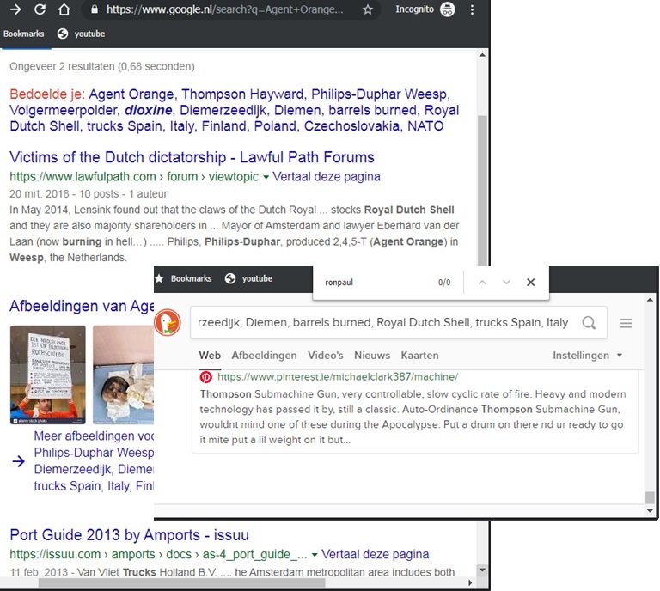Switch to Nieuws tab on DuckDuckGo
660x591 pixels.
[372, 356]
